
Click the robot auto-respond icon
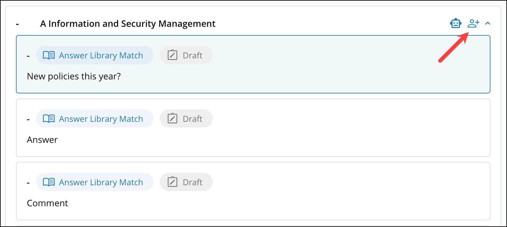456,23
